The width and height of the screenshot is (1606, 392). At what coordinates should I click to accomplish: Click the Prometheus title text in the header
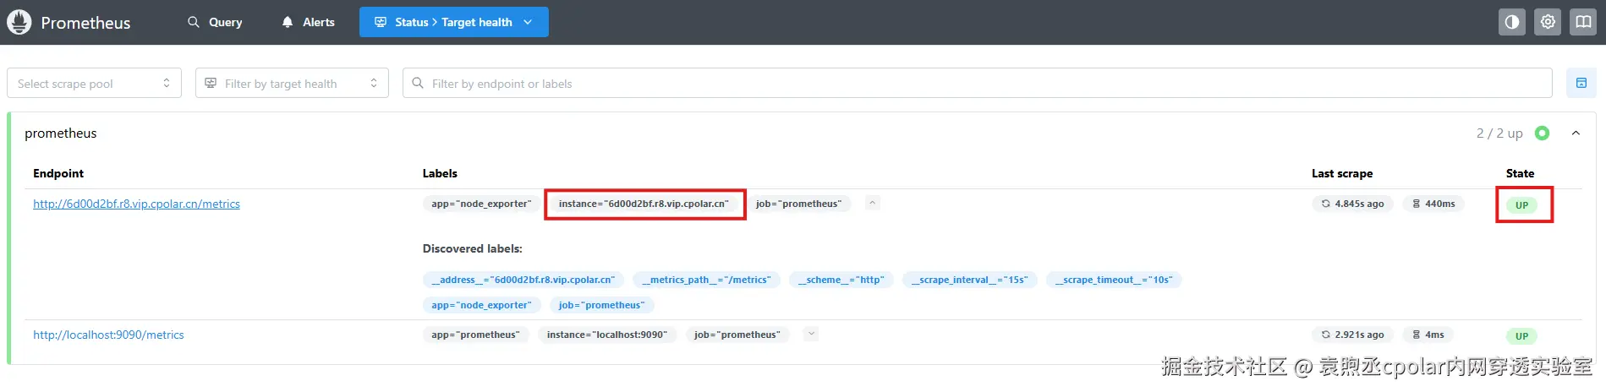[x=85, y=23]
